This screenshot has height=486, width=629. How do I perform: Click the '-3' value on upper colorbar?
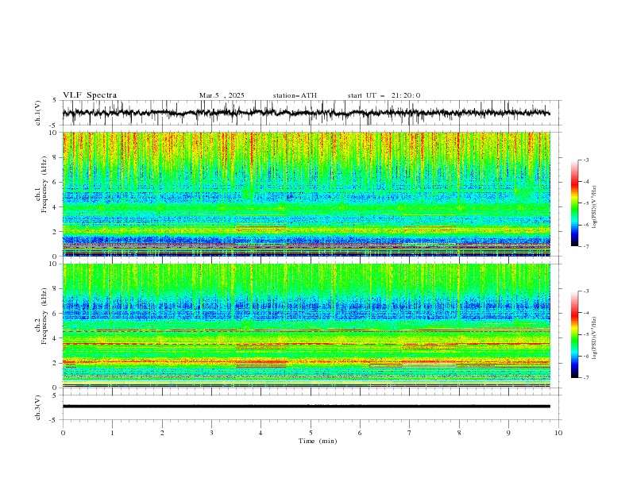click(x=586, y=160)
